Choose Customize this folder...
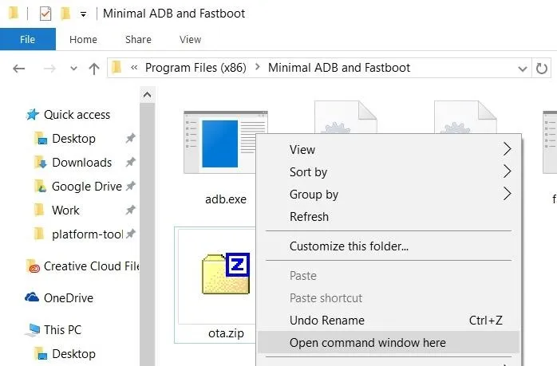 click(x=389, y=246)
